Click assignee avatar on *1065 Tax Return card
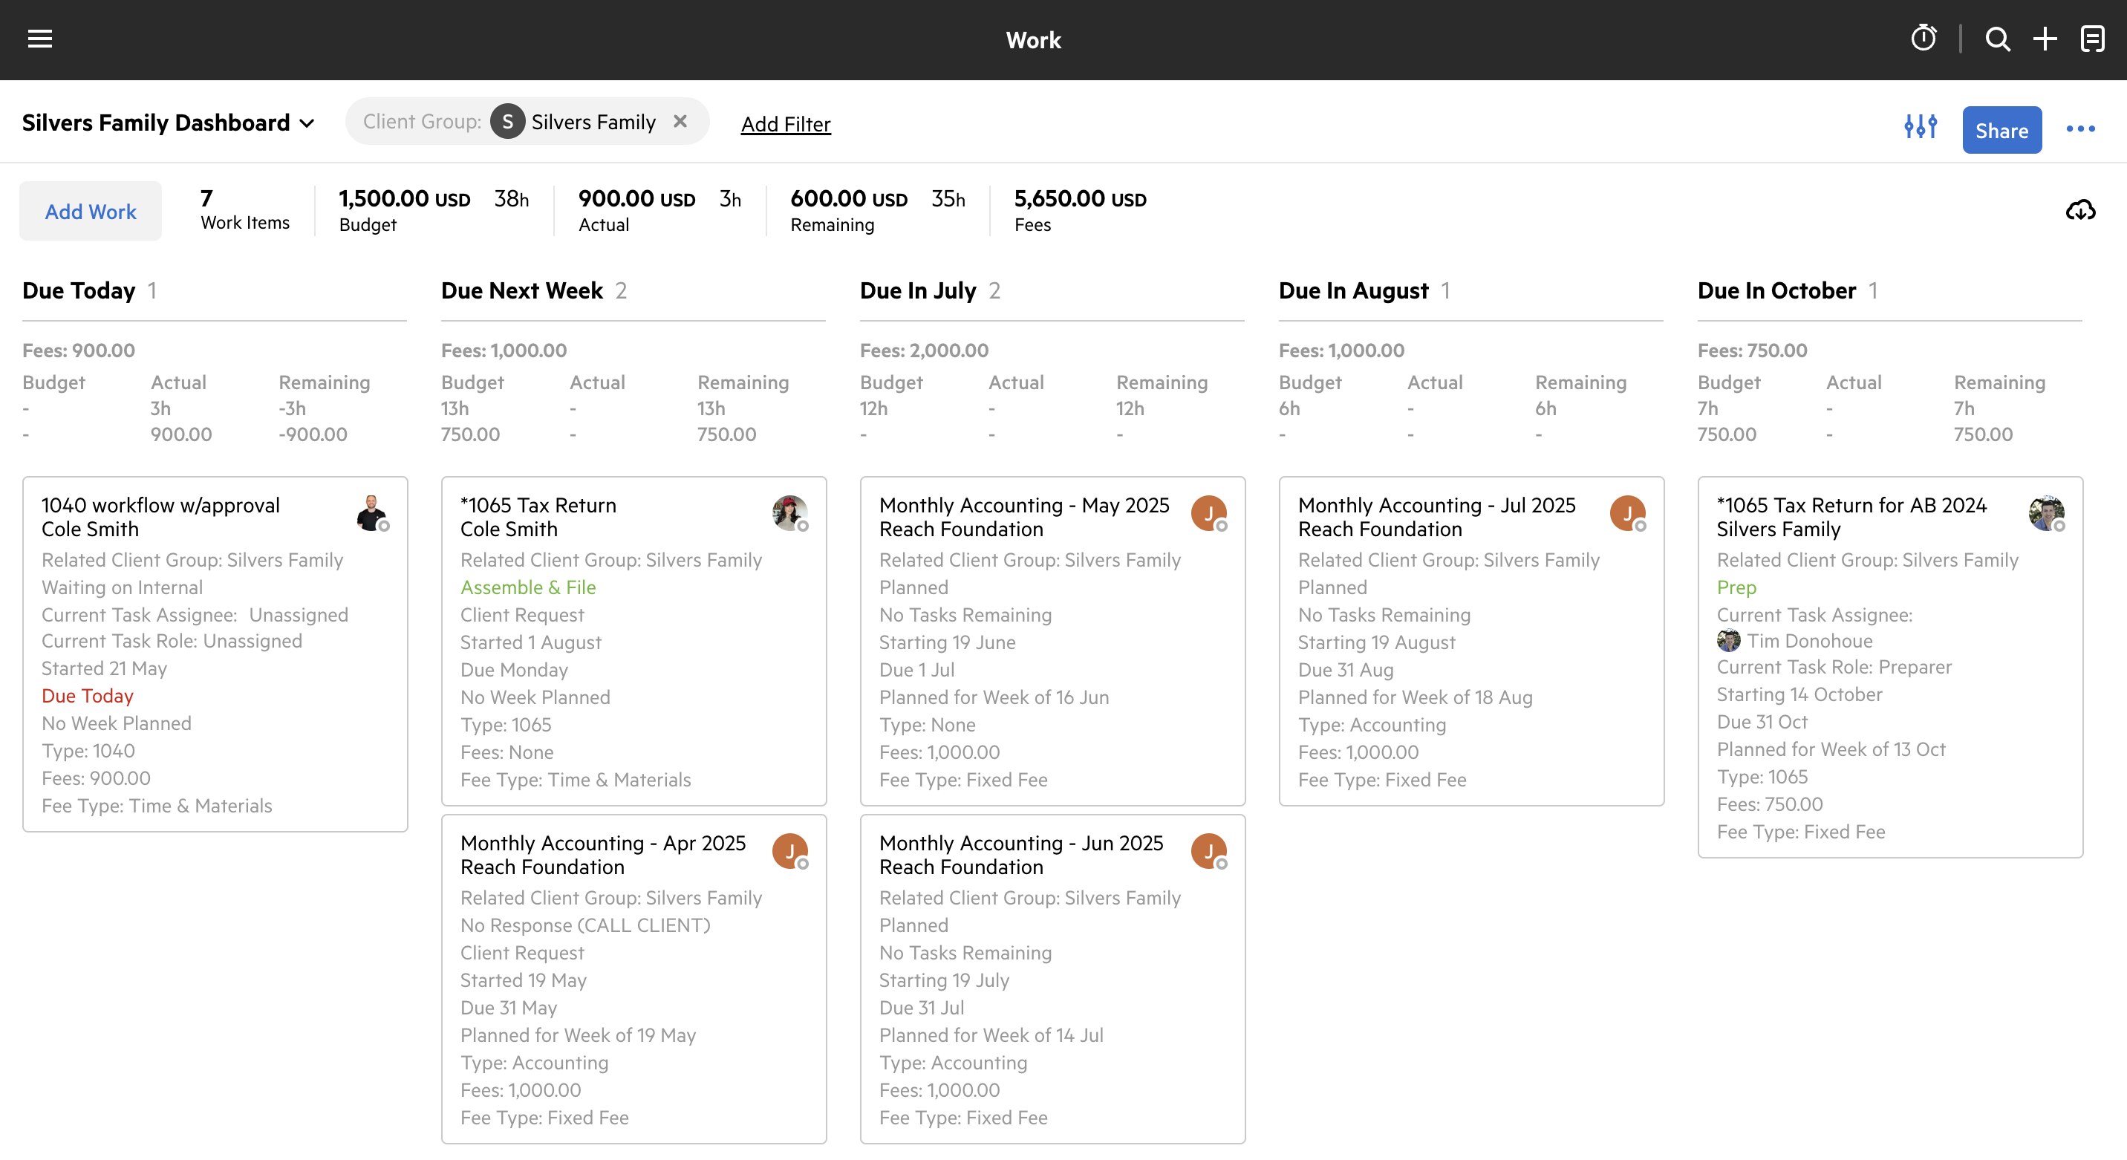 click(x=789, y=512)
